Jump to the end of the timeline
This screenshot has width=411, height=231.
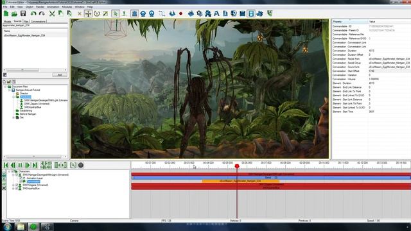pos(35,165)
